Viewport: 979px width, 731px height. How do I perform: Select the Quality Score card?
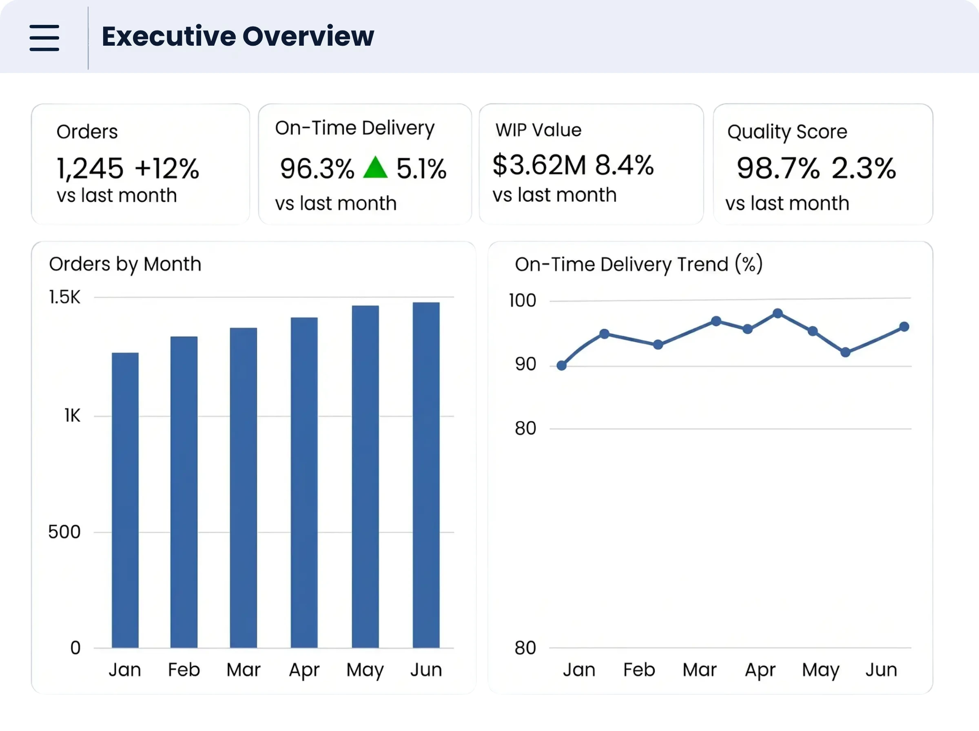click(x=823, y=164)
